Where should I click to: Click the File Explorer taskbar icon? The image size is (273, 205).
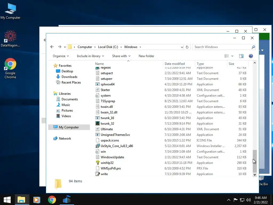tap(21, 200)
